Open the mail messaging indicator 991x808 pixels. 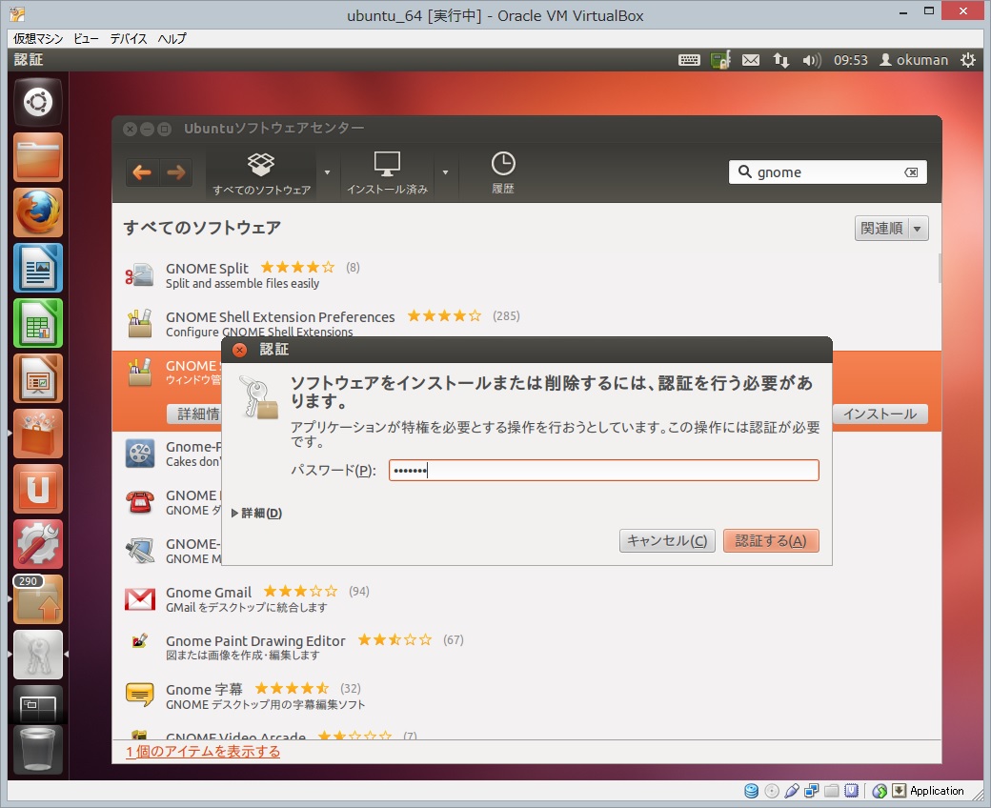(751, 60)
